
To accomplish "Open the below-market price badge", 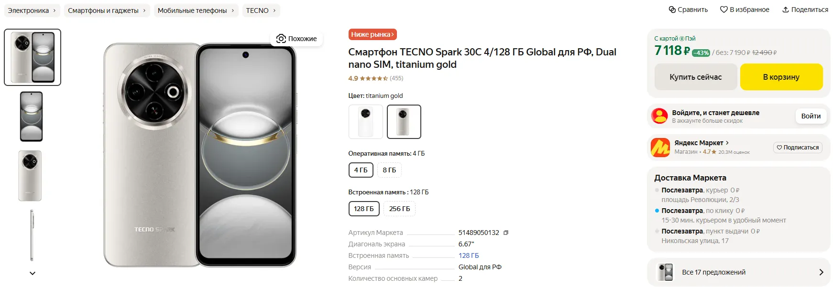I will [x=372, y=34].
